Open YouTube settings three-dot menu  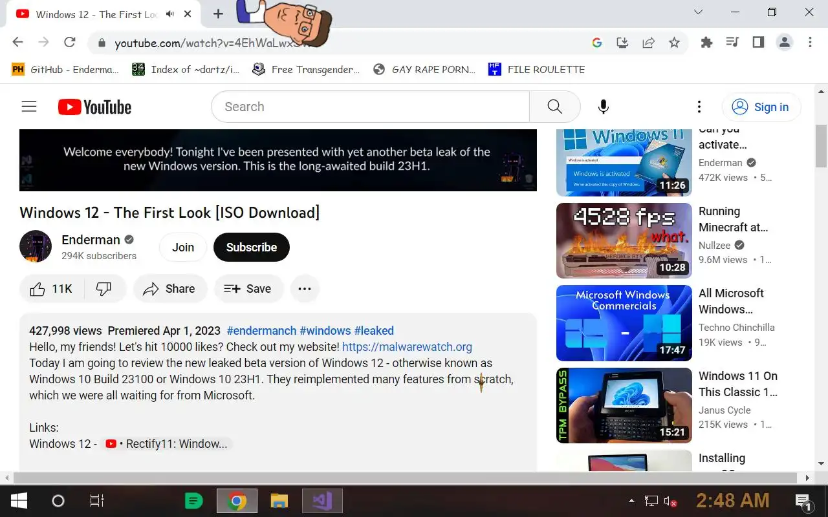699,107
